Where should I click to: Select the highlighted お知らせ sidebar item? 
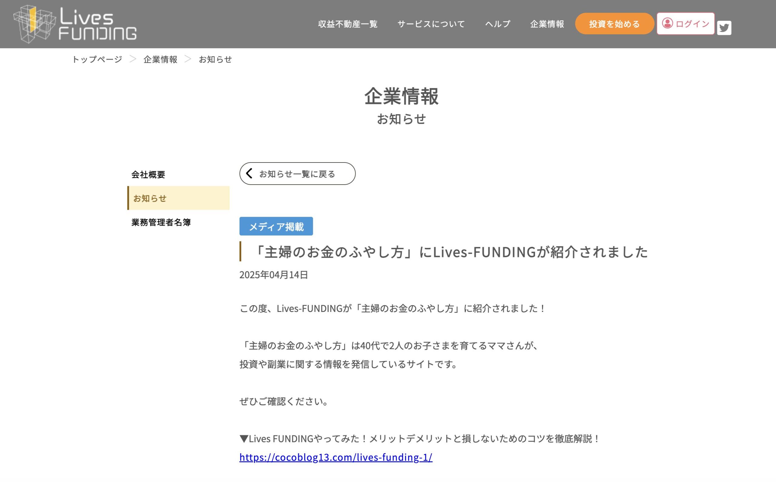click(x=179, y=198)
